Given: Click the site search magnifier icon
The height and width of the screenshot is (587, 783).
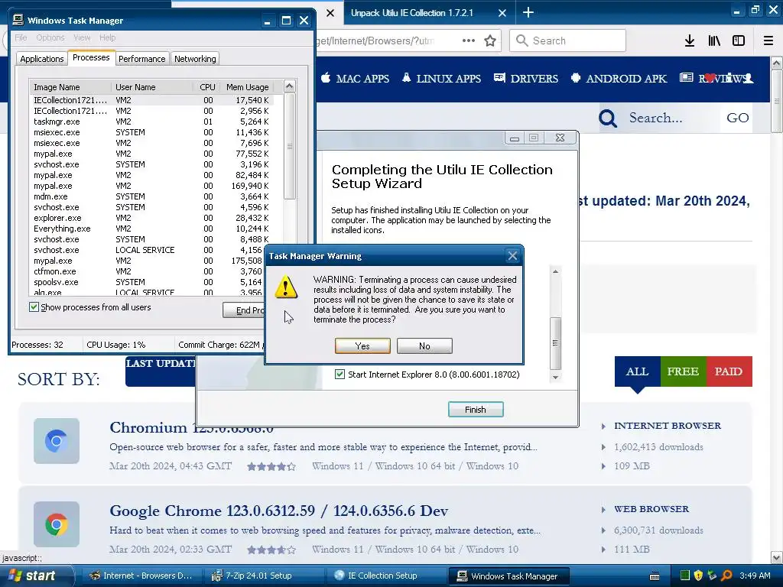Looking at the screenshot, I should [x=608, y=118].
